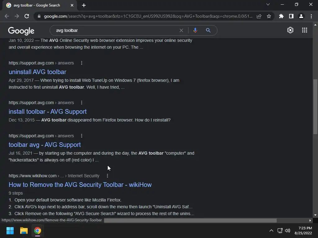Image resolution: width=318 pixels, height=238 pixels.
Task: Toggle the Chrome side panel icon
Action: tap(291, 16)
